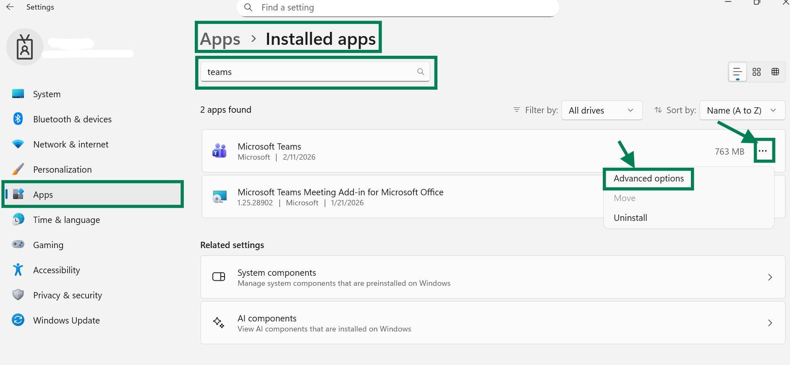Click the AI components card title
This screenshot has height=365, width=790.
coord(267,318)
